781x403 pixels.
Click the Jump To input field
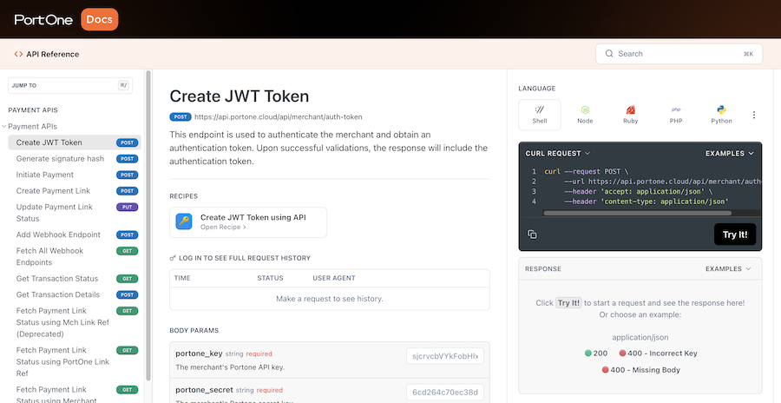pos(70,85)
